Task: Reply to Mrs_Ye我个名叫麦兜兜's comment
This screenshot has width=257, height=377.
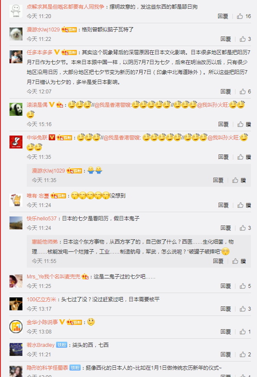Action: (226, 286)
